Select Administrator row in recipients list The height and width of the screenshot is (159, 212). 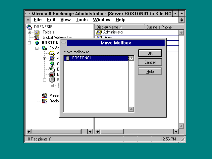[137, 32]
